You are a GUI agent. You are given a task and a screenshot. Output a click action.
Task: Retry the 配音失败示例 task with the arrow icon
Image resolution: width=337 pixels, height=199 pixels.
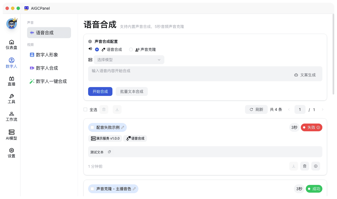coord(316,166)
